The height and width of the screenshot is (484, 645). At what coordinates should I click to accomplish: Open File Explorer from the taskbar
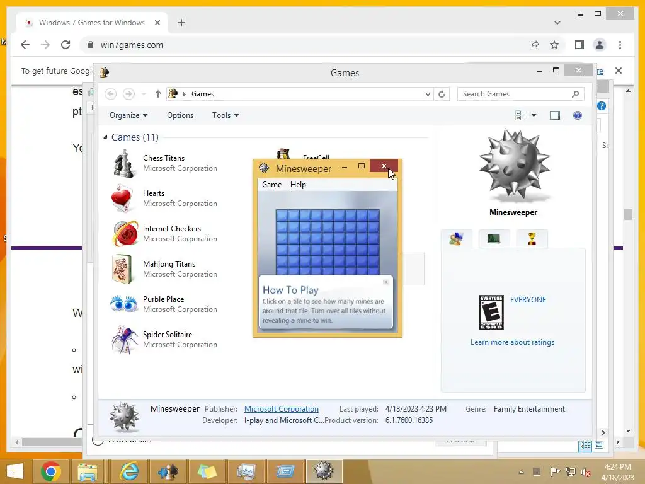coord(88,471)
